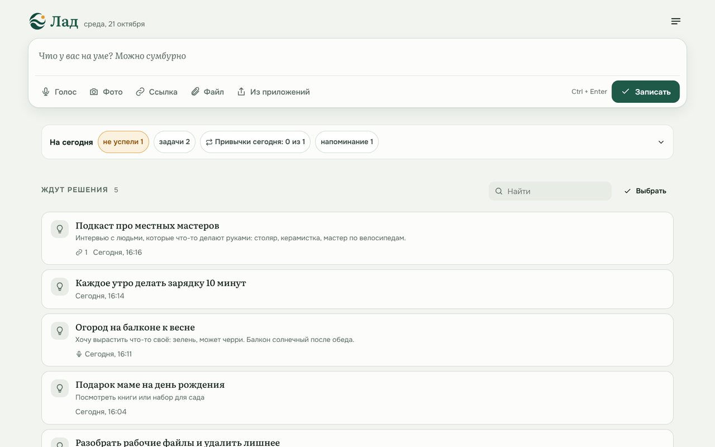715x447 pixels.
Task: Open the Каждое утро делать зарядку note
Action: pyautogui.click(x=357, y=289)
